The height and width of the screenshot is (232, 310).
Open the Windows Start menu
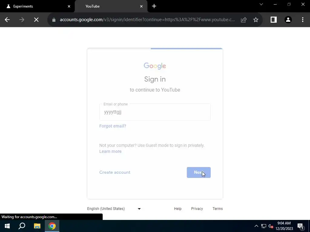[x=7, y=226]
